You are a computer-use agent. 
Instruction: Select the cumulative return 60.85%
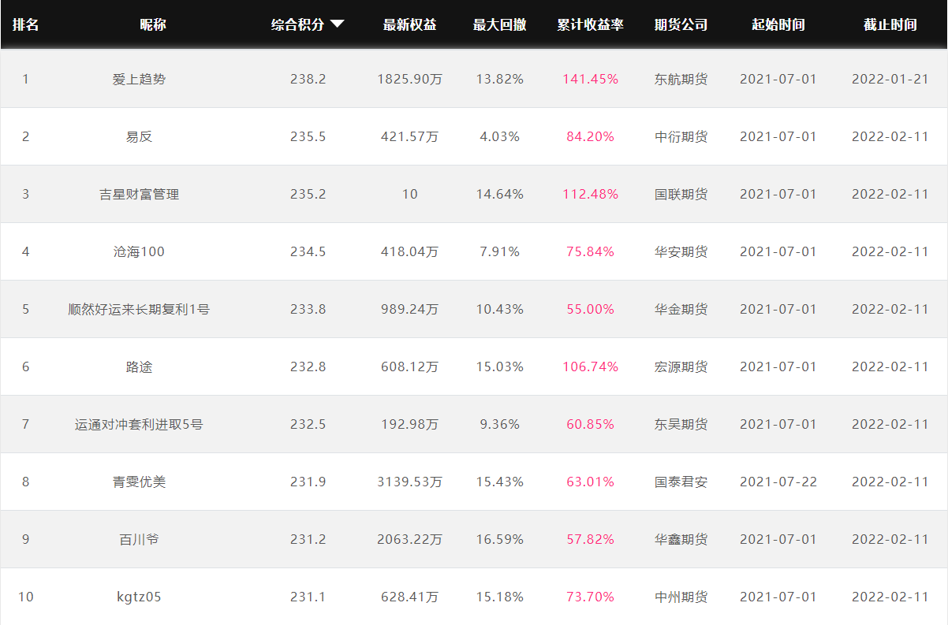point(590,424)
